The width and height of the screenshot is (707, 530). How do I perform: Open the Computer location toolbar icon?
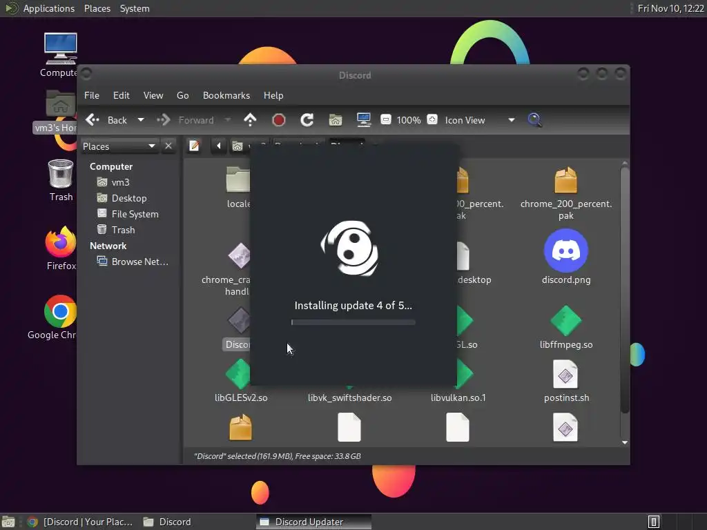(x=363, y=120)
